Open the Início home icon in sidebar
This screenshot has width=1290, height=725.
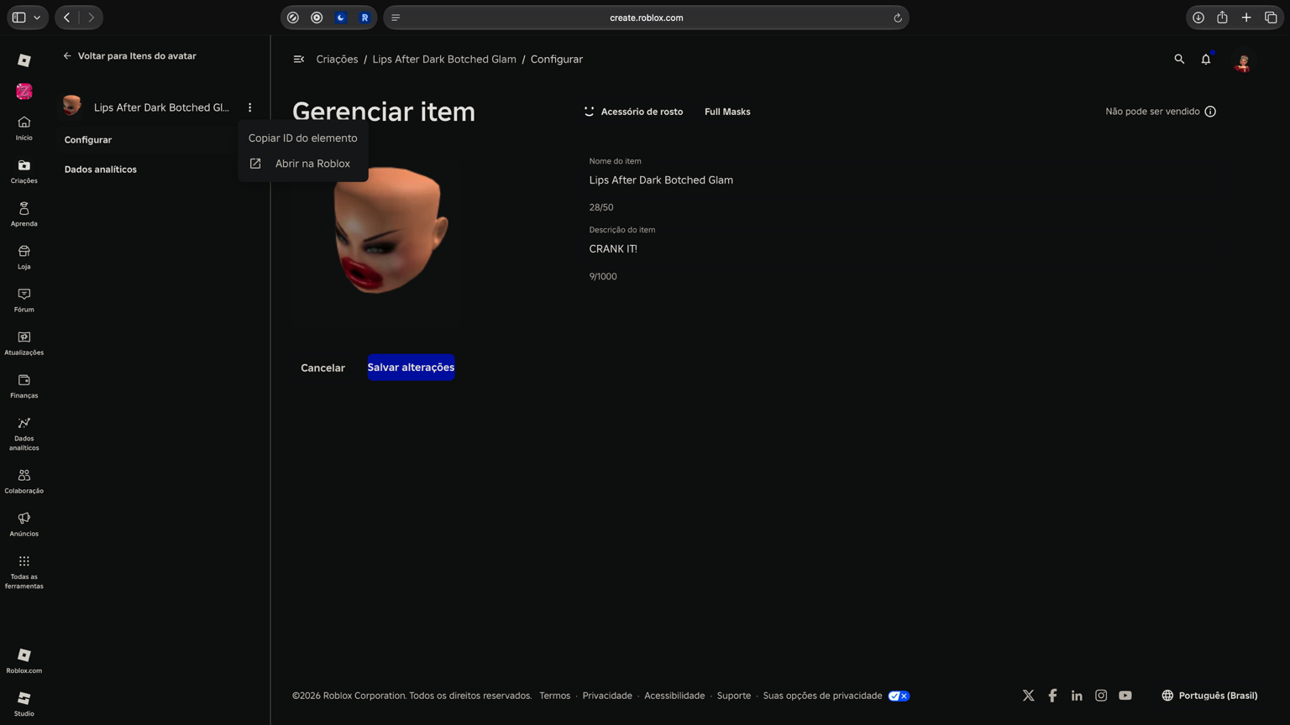(x=24, y=128)
